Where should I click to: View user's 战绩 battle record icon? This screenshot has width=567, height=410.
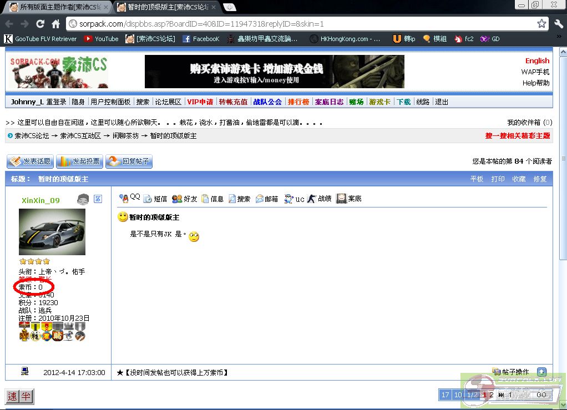[319, 199]
